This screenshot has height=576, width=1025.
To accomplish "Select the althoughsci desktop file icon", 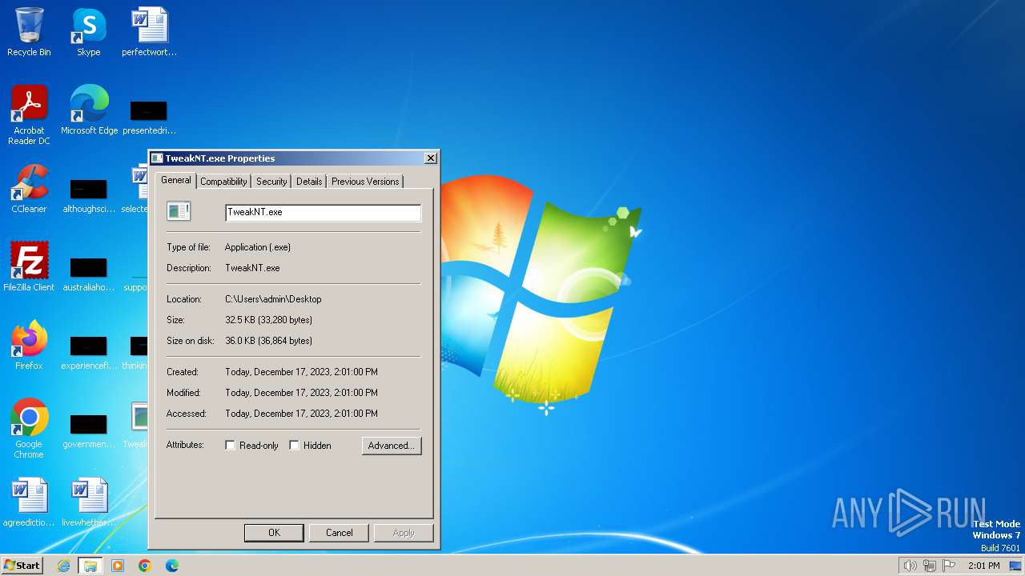I will [89, 195].
